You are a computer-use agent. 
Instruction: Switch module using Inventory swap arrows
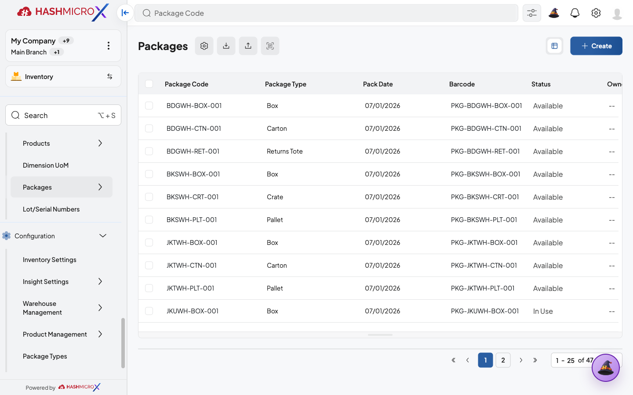(110, 76)
